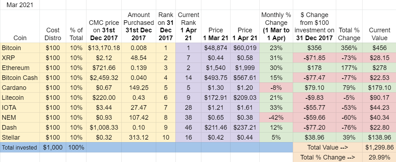Select Dash's current rank 46 cell
Viewport: 396px width, 162px height.
pyautogui.click(x=188, y=127)
